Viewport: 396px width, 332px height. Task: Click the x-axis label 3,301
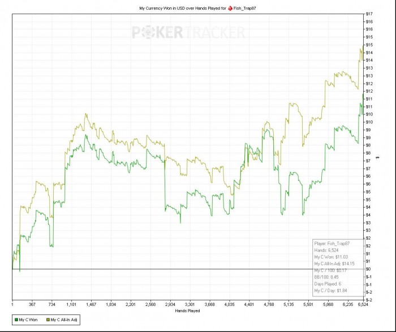pyautogui.click(x=190, y=304)
